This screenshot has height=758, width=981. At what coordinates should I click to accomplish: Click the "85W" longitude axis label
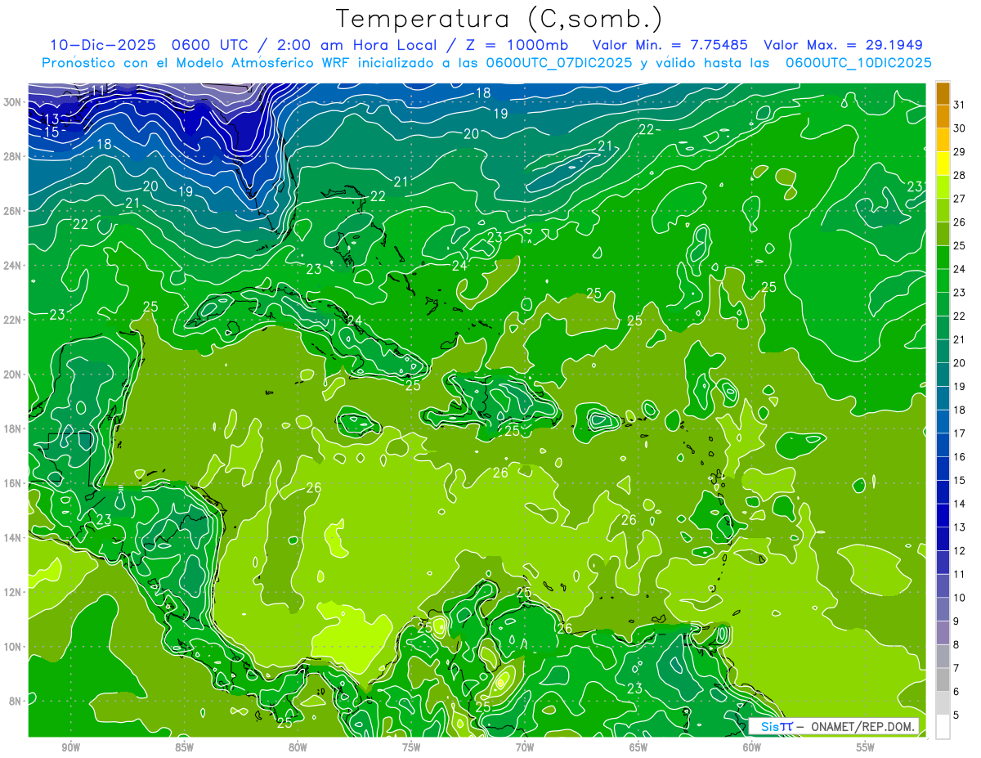coord(184,747)
